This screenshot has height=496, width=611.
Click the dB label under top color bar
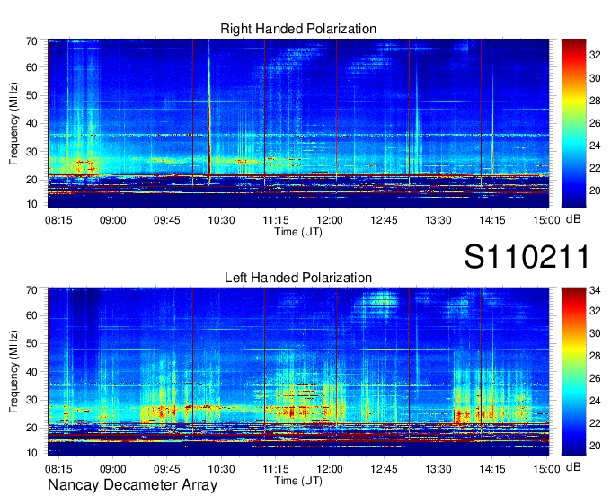573,219
